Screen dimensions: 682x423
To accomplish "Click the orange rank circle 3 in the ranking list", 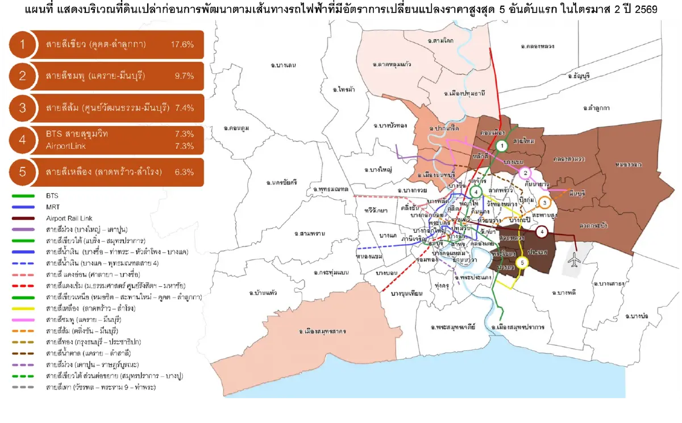I will (x=23, y=108).
